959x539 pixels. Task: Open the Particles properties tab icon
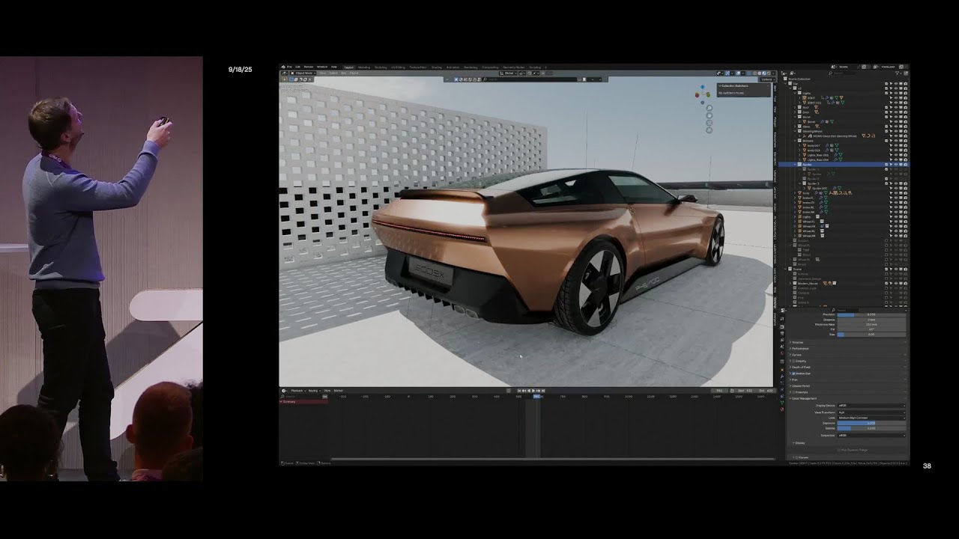(x=782, y=383)
